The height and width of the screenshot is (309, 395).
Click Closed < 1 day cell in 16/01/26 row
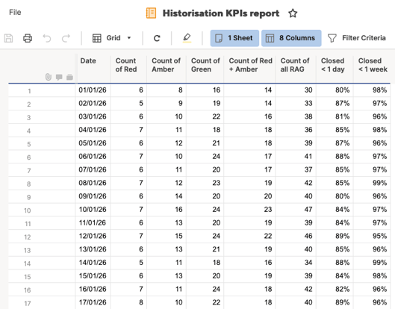click(x=335, y=289)
